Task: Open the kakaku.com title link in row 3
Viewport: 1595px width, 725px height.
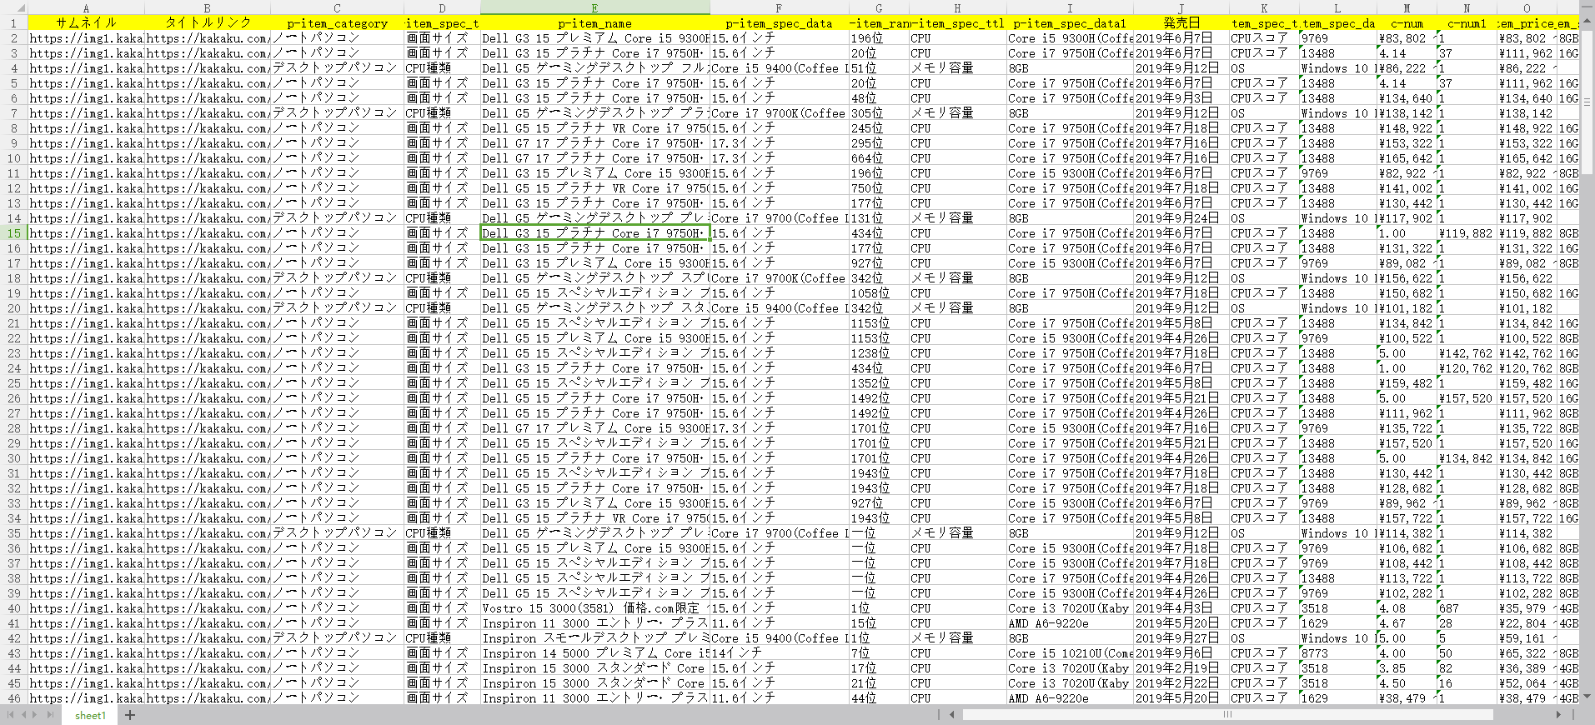Action: pyautogui.click(x=208, y=53)
